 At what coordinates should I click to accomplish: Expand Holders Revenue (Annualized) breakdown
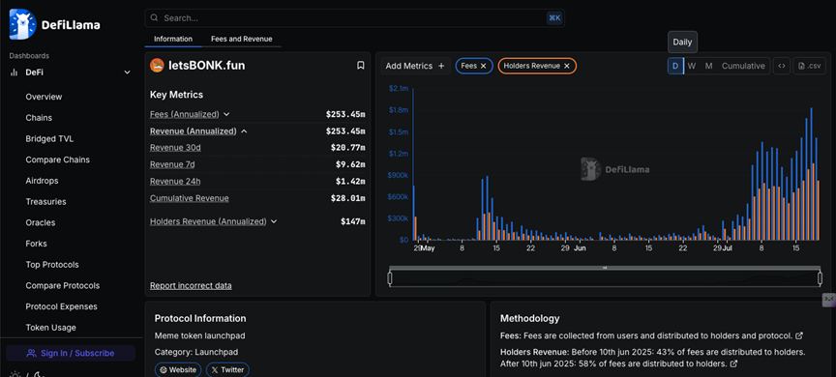coord(274,221)
